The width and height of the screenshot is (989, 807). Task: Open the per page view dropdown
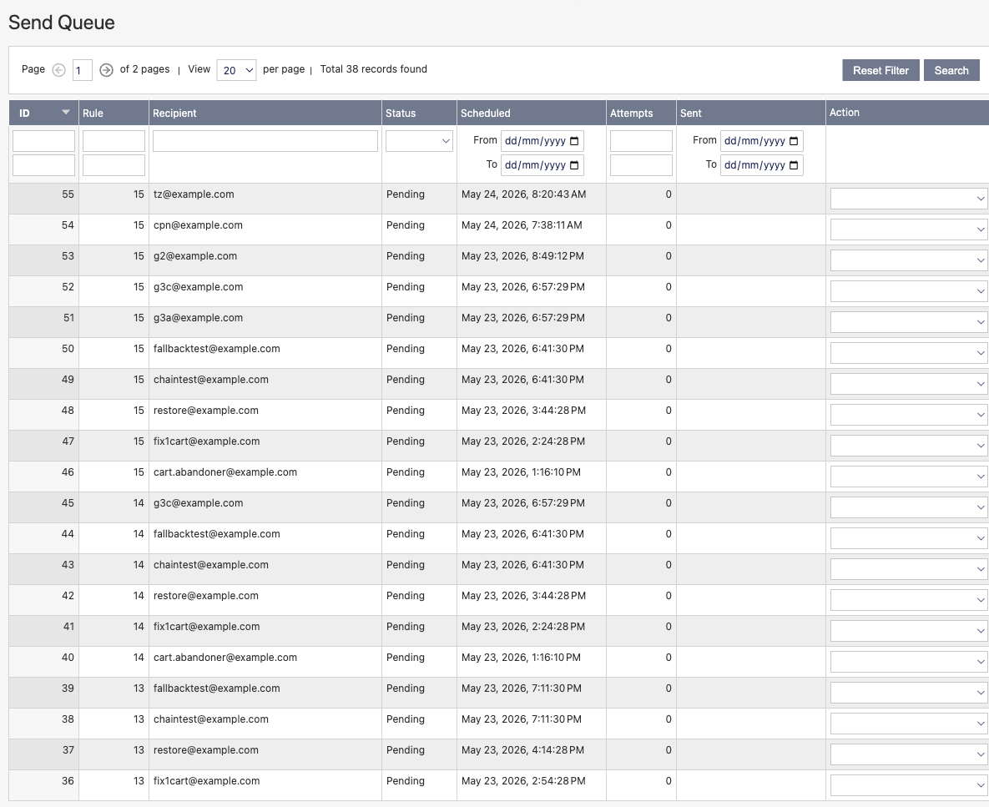[x=236, y=70]
